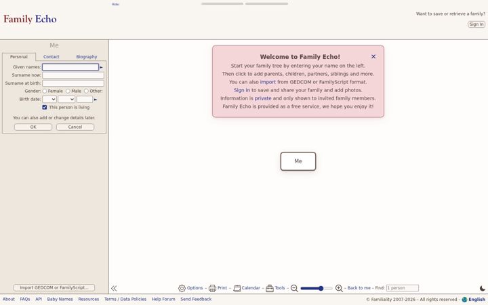
Task: Change language via English link
Action: 476,300
